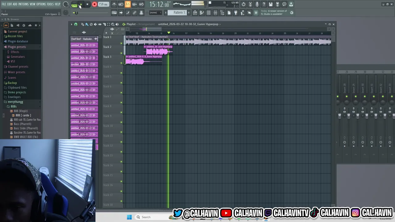The height and width of the screenshot is (222, 395).
Task: Click the wait-for-input-to-start-playing icon
Action: pyautogui.click(x=121, y=4)
